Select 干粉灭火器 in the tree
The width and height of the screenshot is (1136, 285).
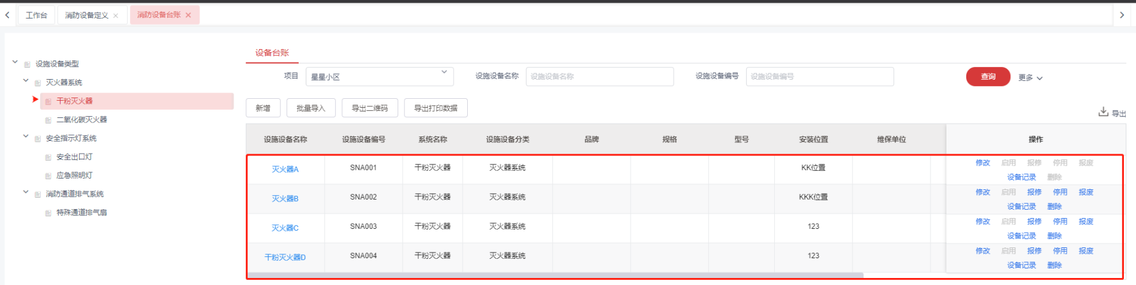(75, 101)
